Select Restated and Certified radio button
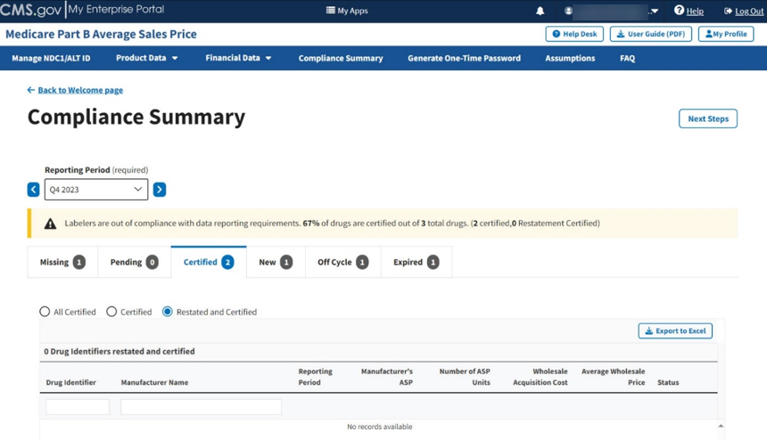The height and width of the screenshot is (440, 767). tap(168, 312)
